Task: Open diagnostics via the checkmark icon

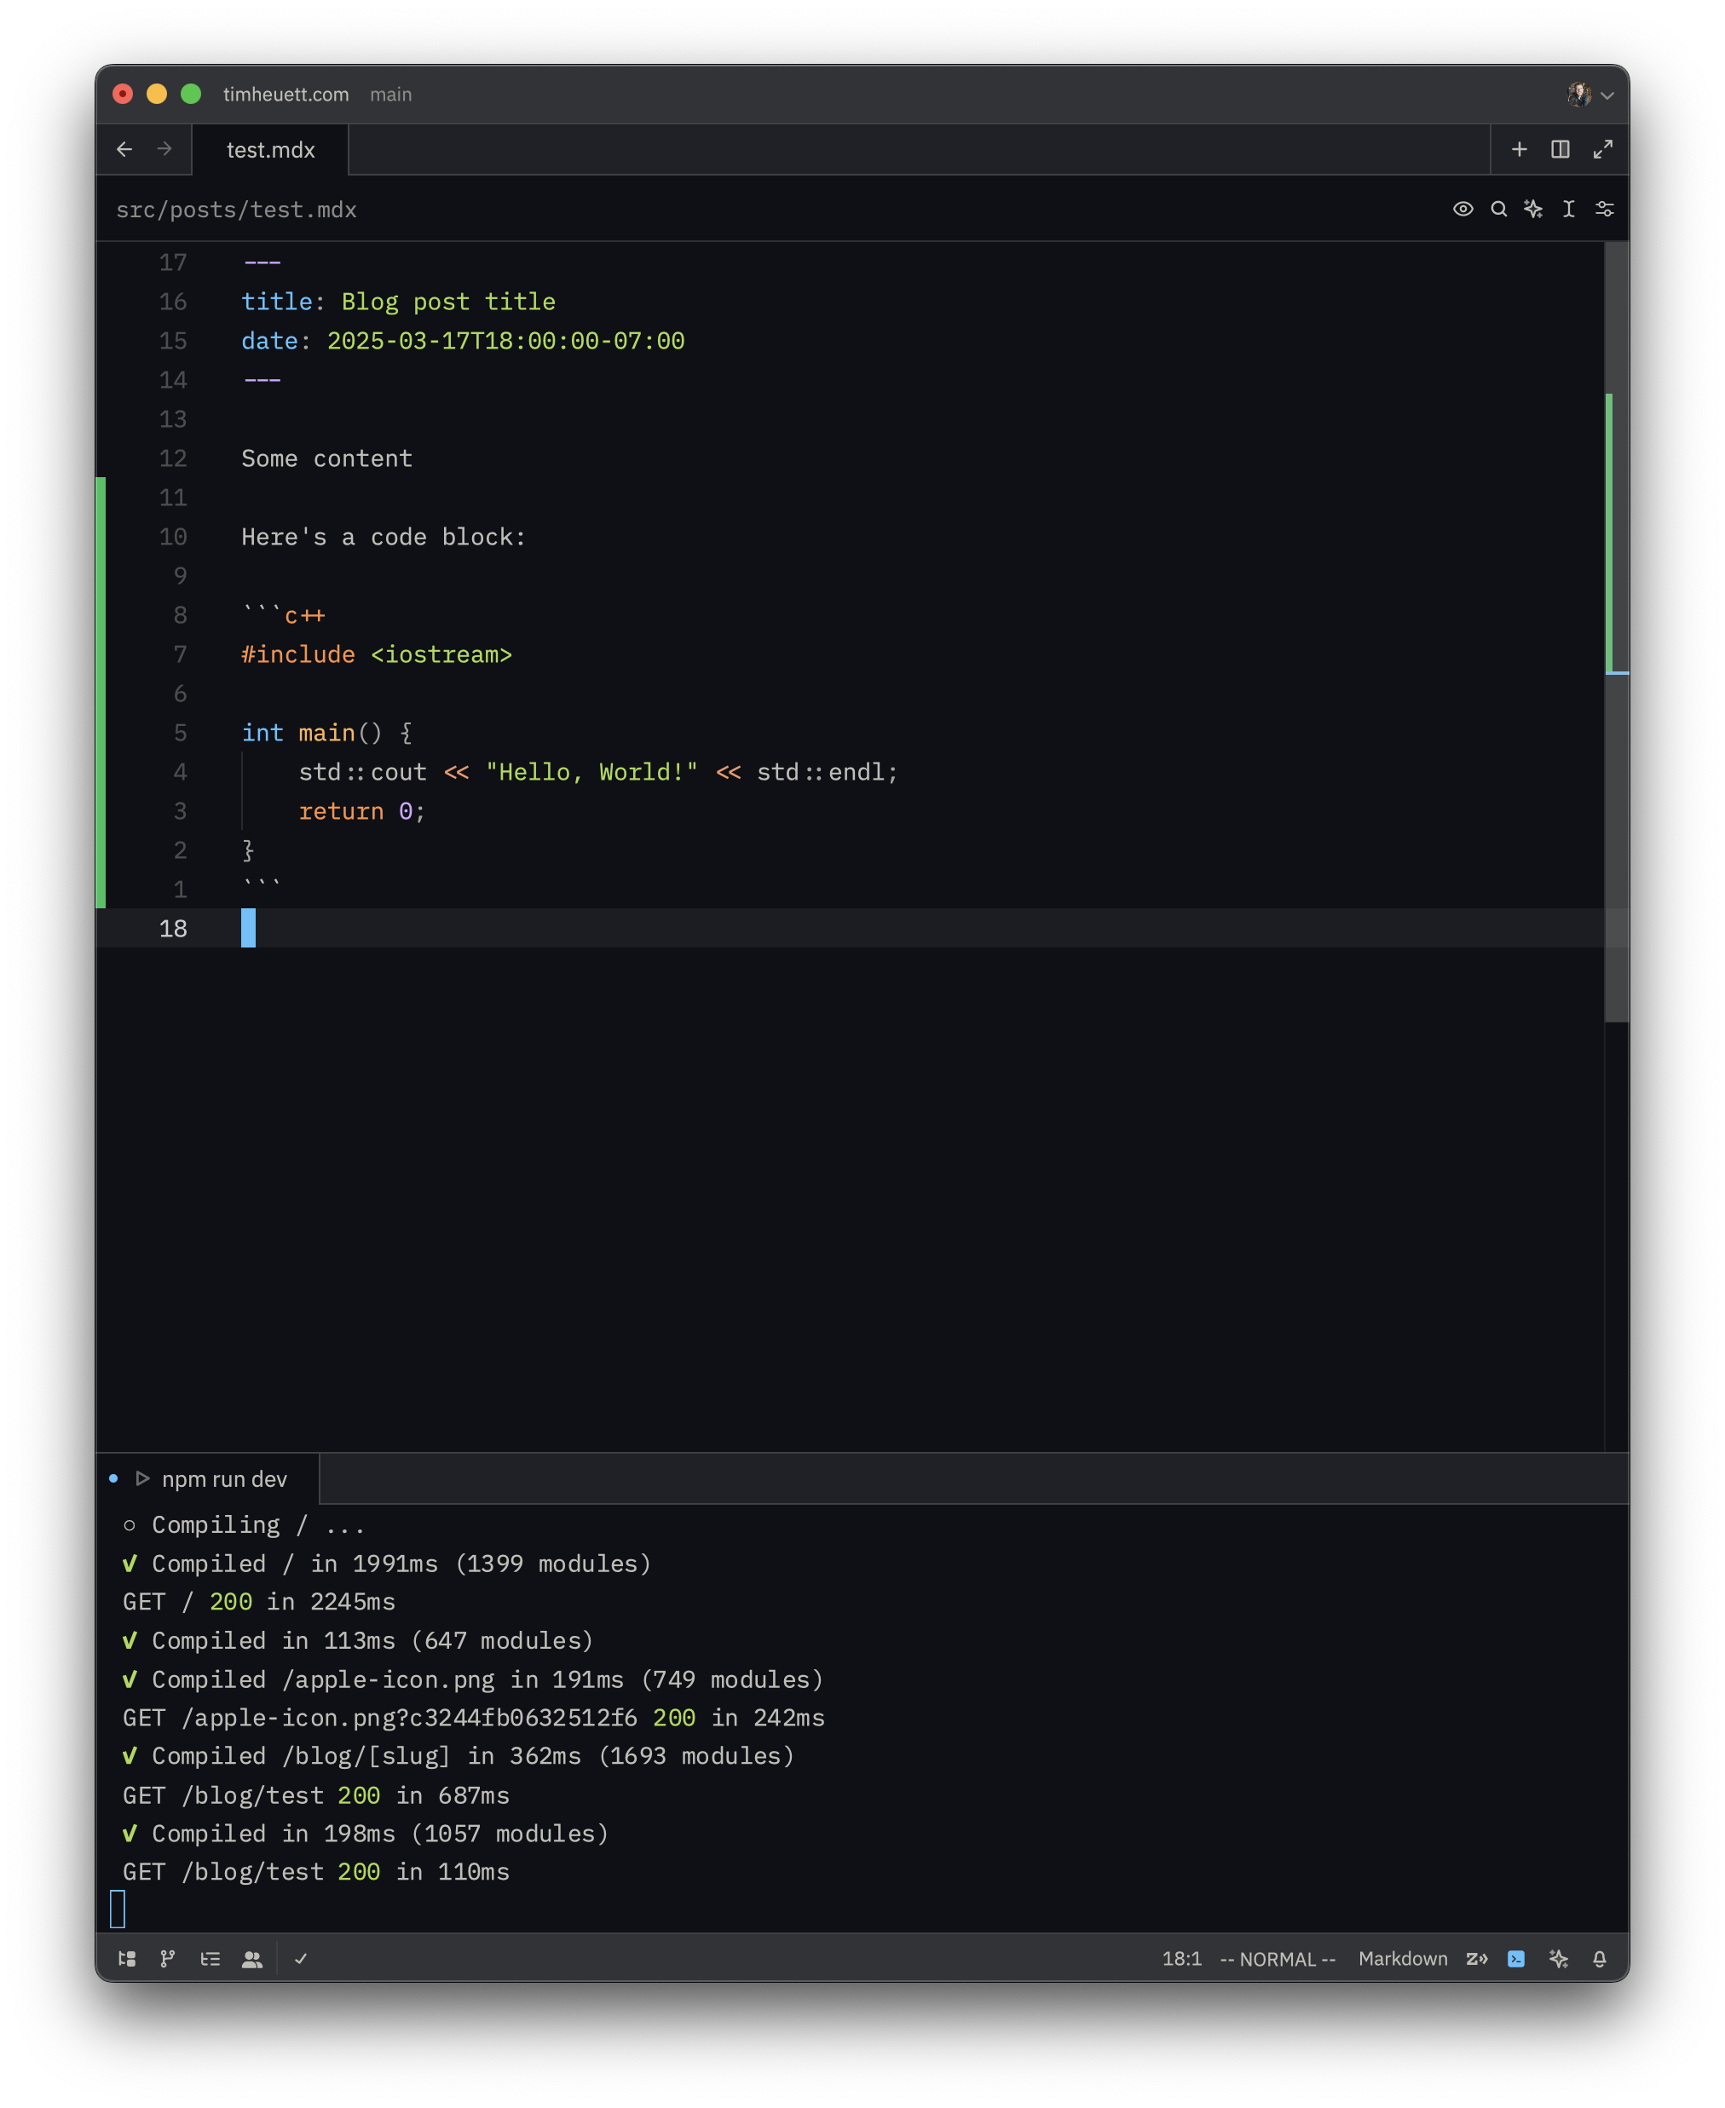Action: coord(301,1959)
